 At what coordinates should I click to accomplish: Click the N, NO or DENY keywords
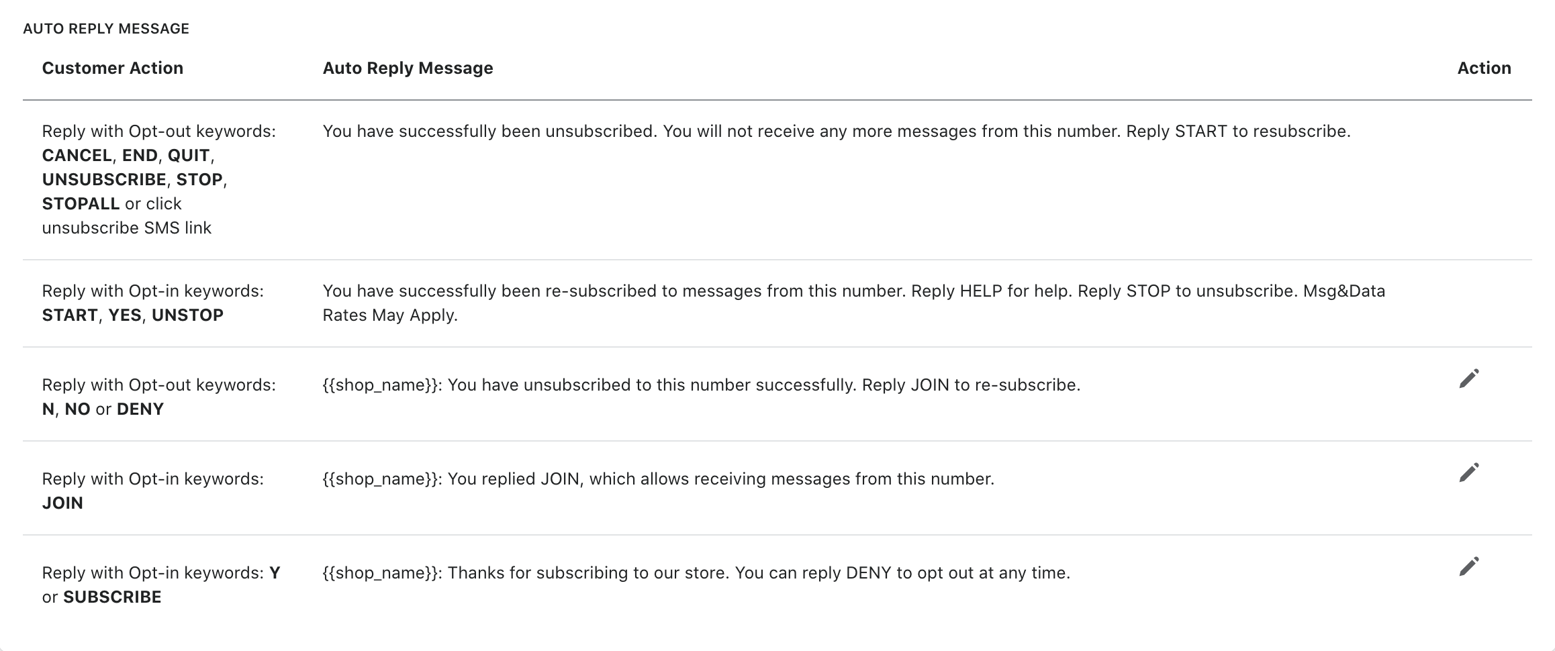103,409
